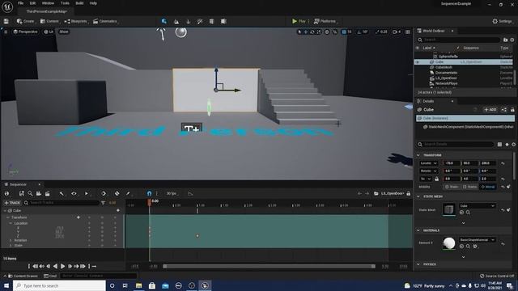The width and height of the screenshot is (518, 291).
Task: Open the Build menu
Action: coord(79,3)
